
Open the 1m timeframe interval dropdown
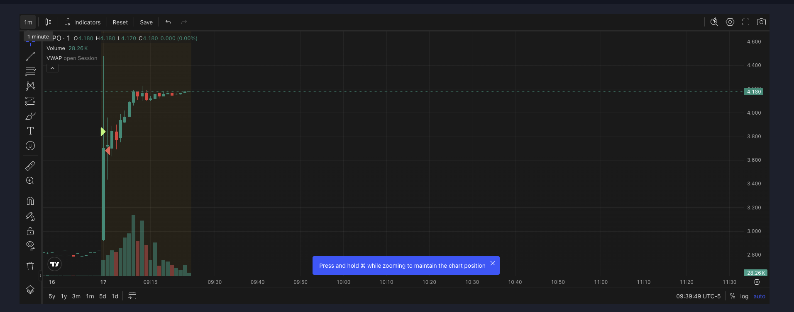pyautogui.click(x=28, y=22)
